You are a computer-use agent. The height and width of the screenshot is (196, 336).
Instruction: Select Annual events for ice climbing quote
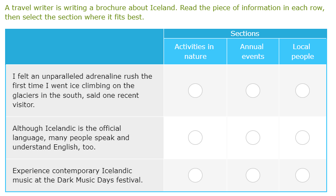253,90
